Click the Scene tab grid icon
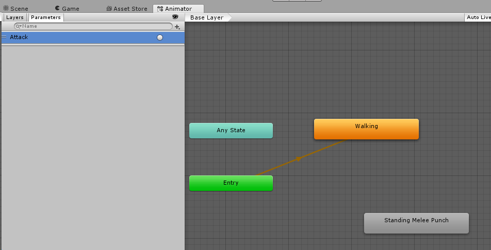The width and height of the screenshot is (491, 250). [x=6, y=8]
